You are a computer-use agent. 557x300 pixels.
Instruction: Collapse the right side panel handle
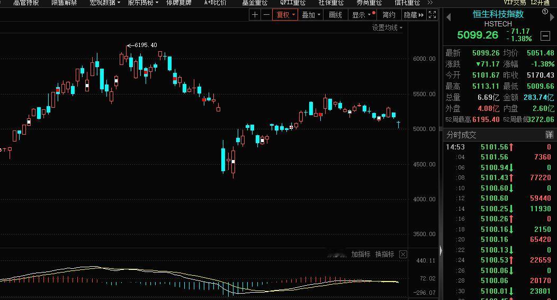pos(441,250)
